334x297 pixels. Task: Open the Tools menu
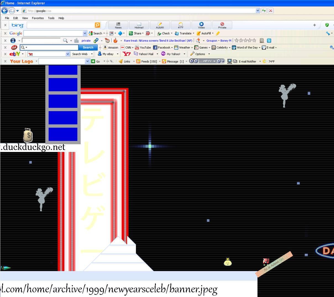pos(51,18)
